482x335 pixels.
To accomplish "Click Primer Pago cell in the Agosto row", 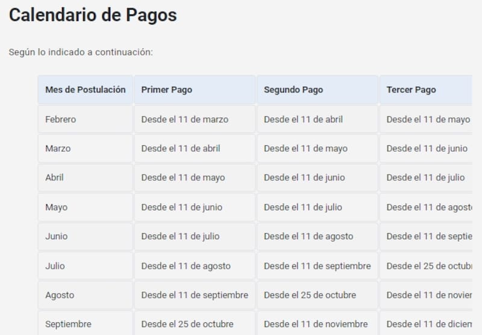I will click(195, 295).
